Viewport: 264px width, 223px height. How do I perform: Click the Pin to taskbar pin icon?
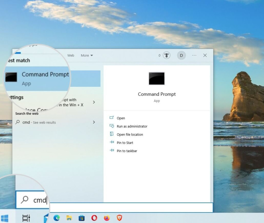click(x=112, y=150)
